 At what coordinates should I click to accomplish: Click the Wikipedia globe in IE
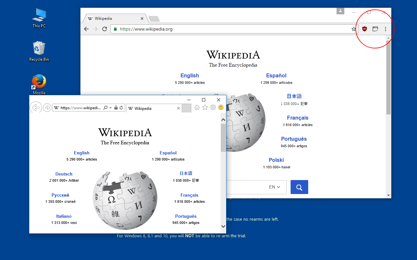coord(125,201)
